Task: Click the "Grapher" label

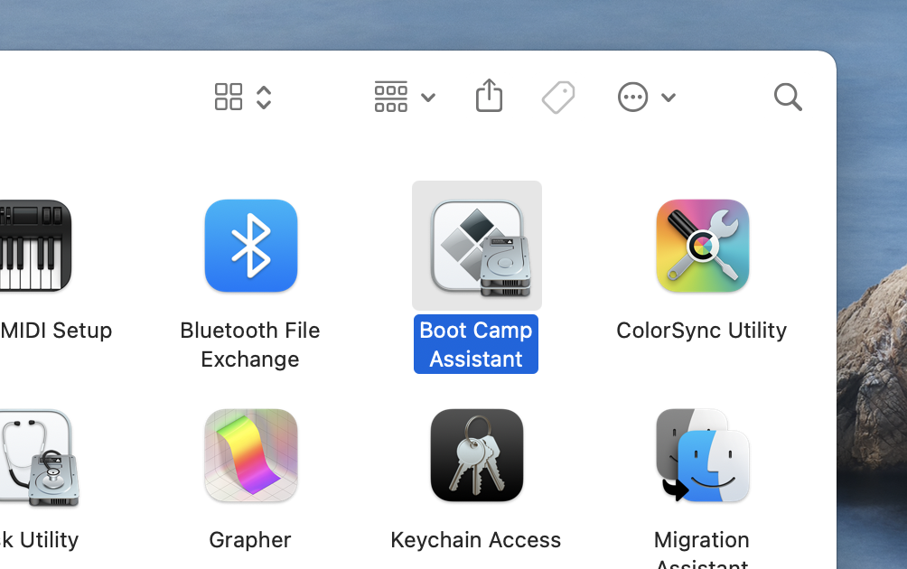Action: (250, 539)
